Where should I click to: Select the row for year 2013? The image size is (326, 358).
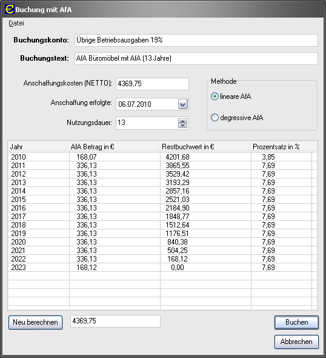[162, 183]
